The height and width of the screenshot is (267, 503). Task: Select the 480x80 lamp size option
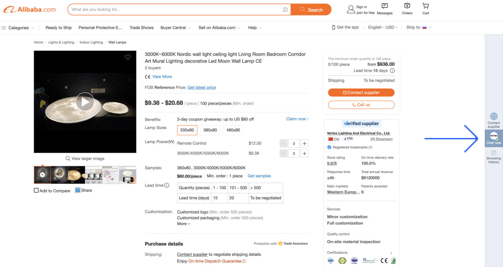tap(233, 130)
